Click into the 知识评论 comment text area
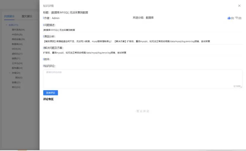This screenshot has width=246, height=151. point(143,79)
